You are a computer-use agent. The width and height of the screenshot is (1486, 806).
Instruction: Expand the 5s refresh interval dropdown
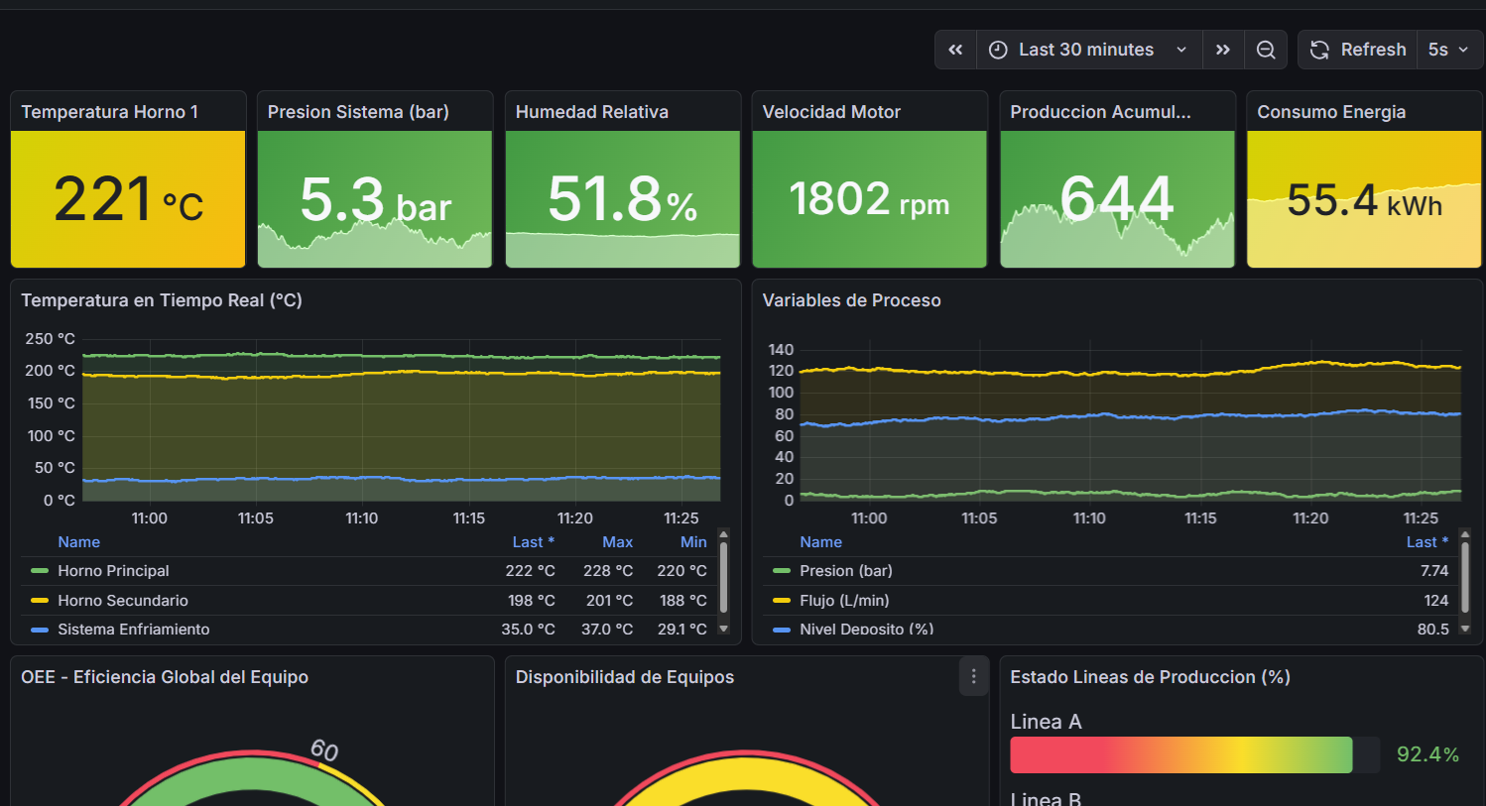click(1449, 50)
